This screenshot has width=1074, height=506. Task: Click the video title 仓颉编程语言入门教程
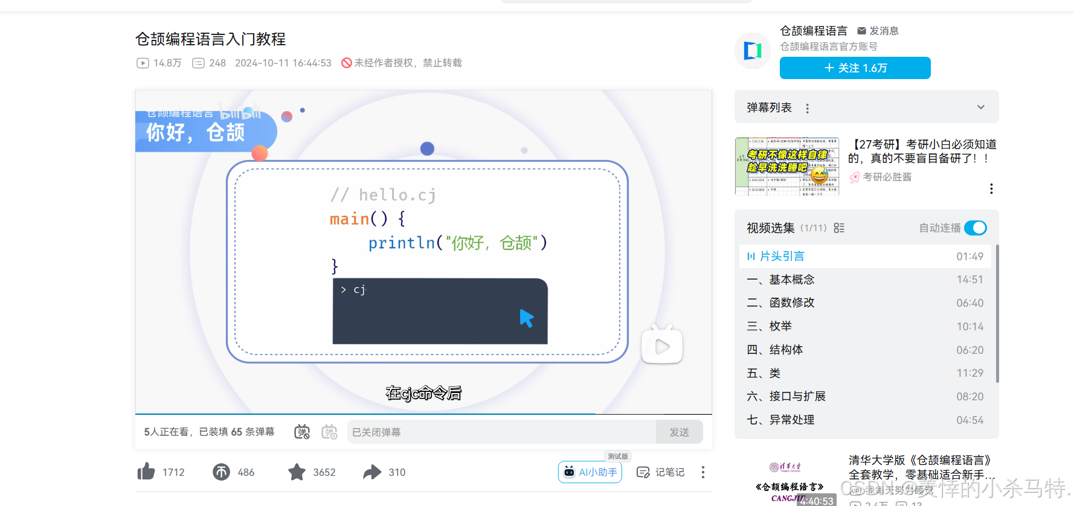pos(210,39)
